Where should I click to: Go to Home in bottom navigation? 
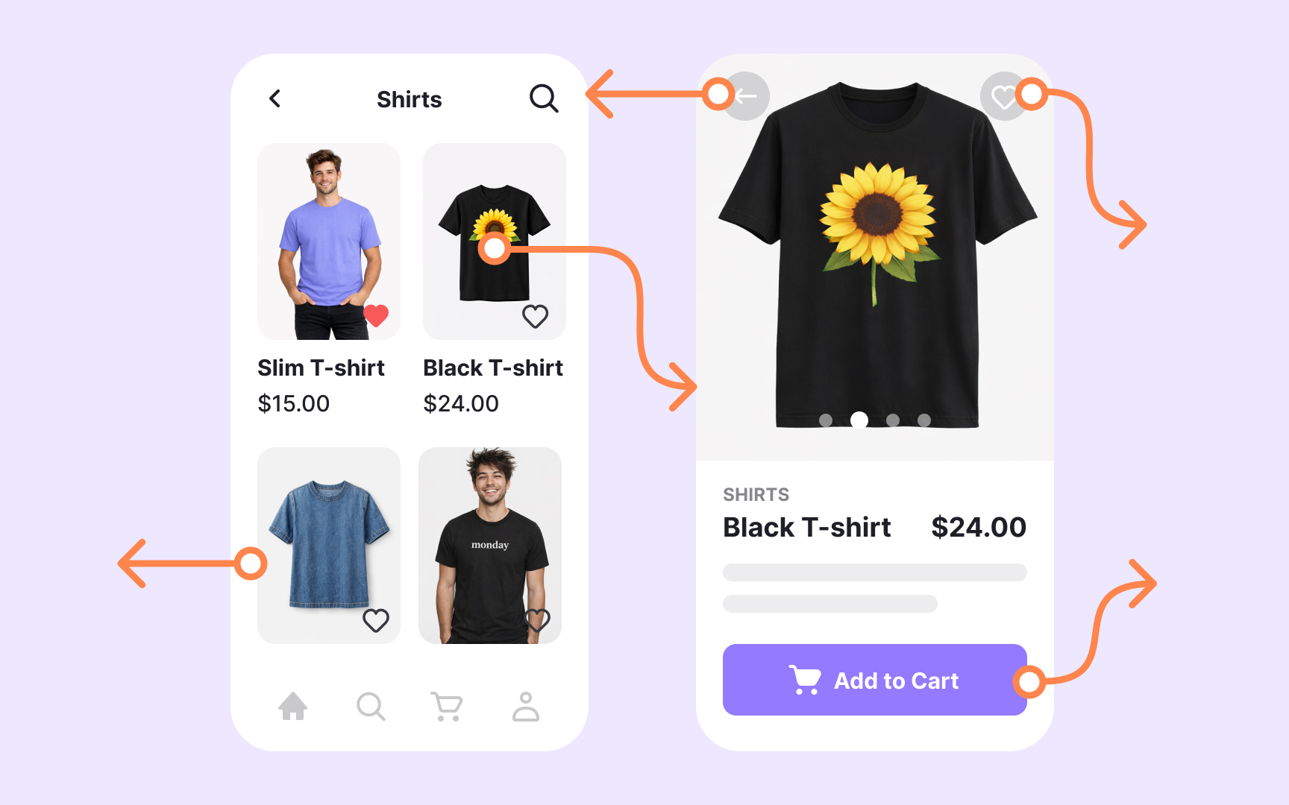point(293,706)
